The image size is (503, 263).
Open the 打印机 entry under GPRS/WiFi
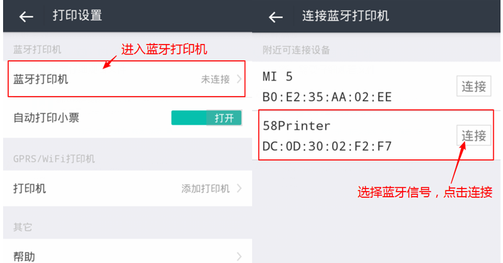click(30, 189)
